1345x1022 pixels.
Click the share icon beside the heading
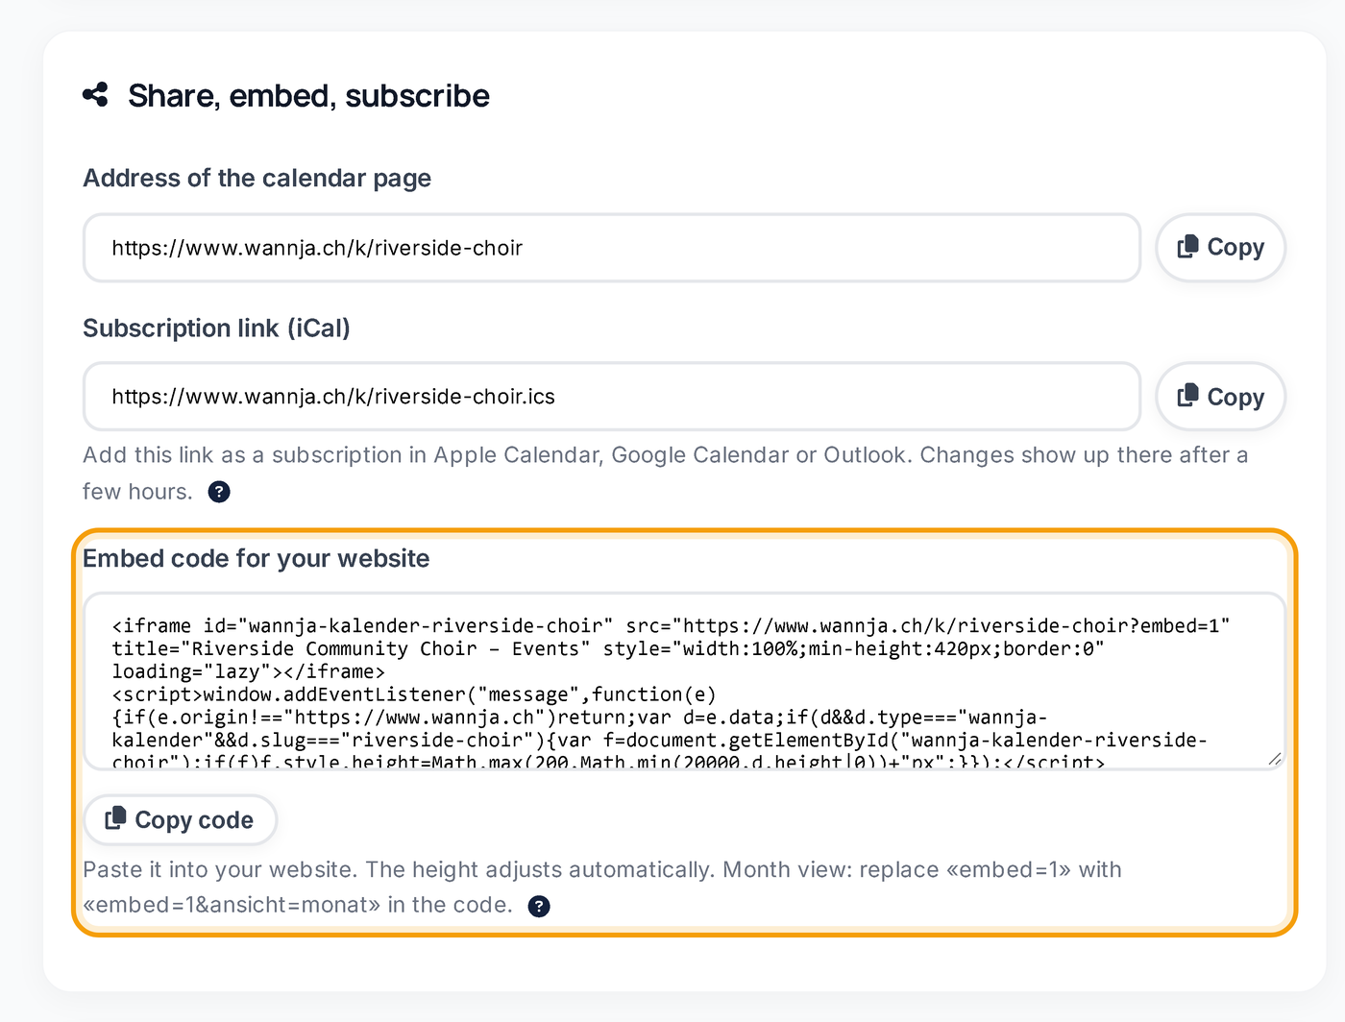[95, 94]
